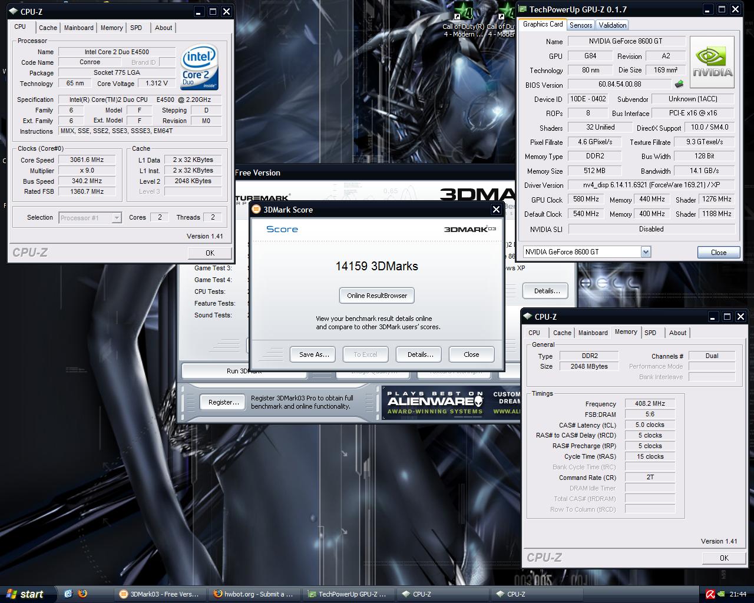Click Avira antivirus tray icon

710,594
